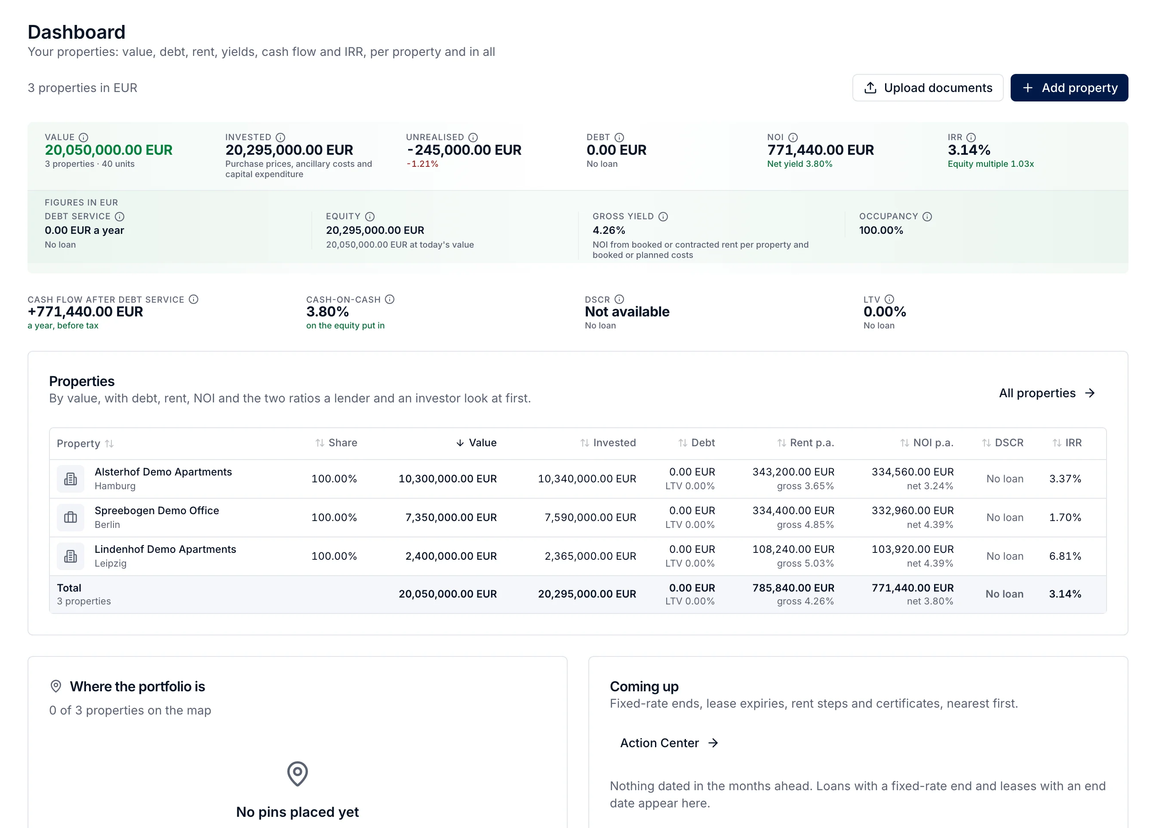Open the Action Center link
The width and height of the screenshot is (1156, 828).
(669, 743)
